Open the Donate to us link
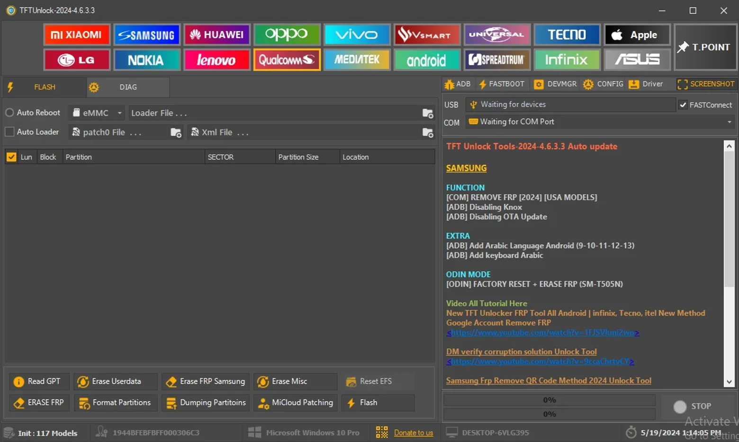739x442 pixels. tap(414, 433)
